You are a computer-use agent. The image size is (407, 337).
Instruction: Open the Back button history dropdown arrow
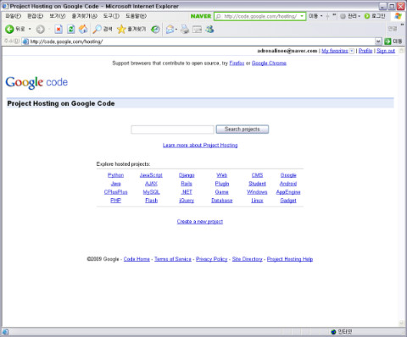point(30,29)
